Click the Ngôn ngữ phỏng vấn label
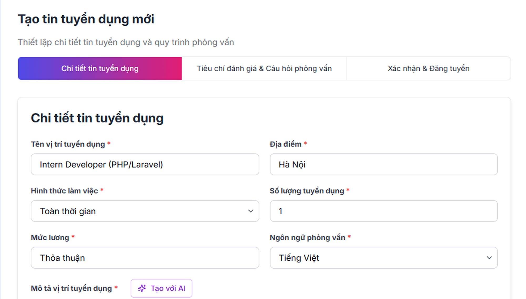The height and width of the screenshot is (299, 526). [x=307, y=237]
